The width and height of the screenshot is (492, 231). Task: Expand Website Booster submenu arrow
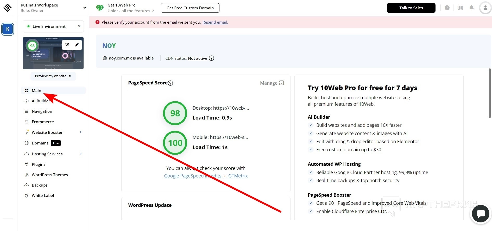tap(81, 132)
